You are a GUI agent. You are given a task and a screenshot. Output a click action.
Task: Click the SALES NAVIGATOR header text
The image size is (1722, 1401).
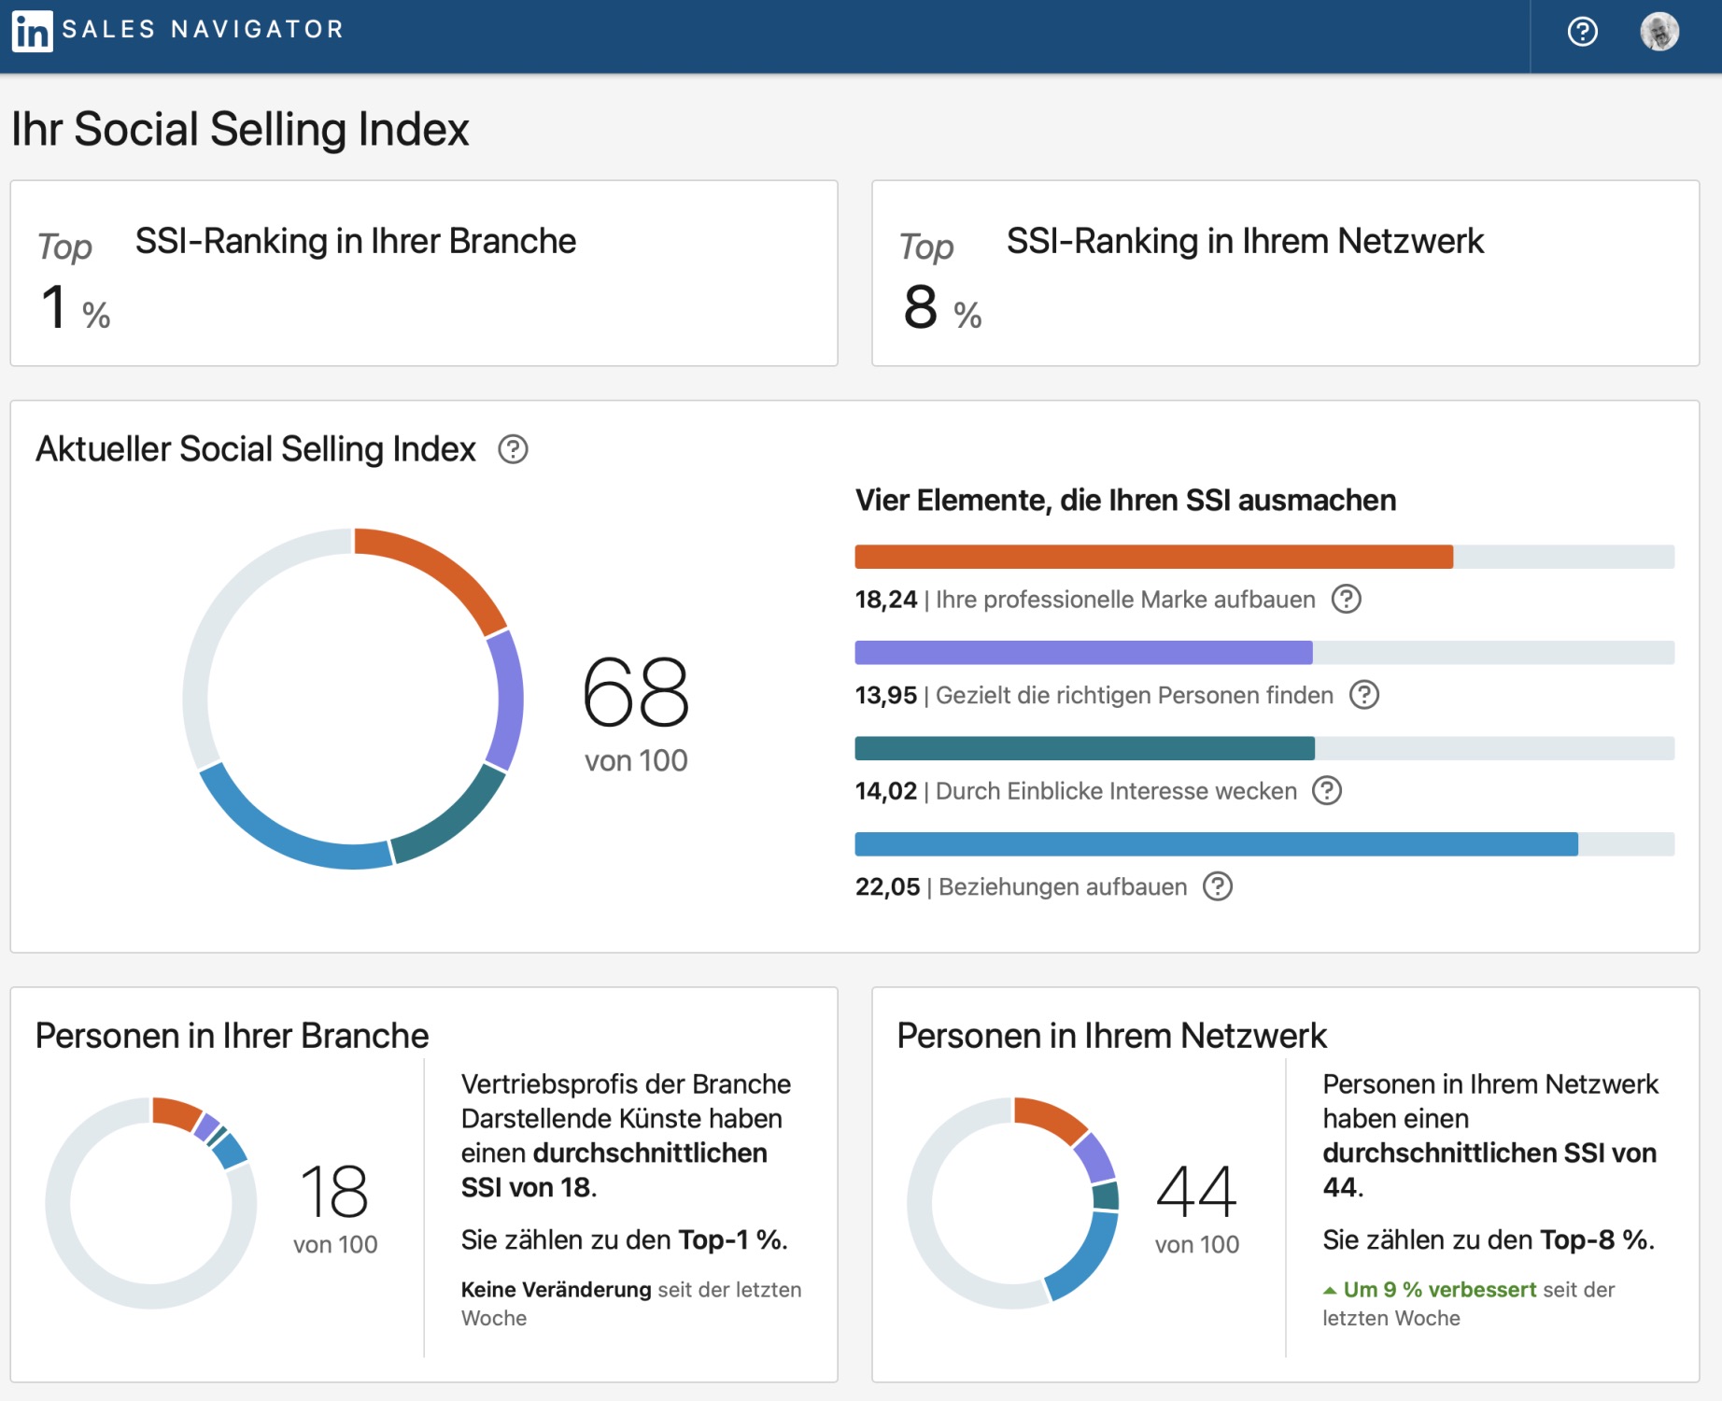click(204, 30)
